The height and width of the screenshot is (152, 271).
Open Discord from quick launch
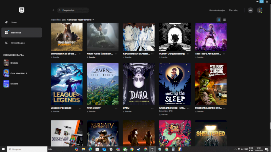tap(14, 84)
